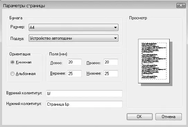Open the Размер paper size dropdown
This screenshot has height=127, width=188.
pos(73,28)
